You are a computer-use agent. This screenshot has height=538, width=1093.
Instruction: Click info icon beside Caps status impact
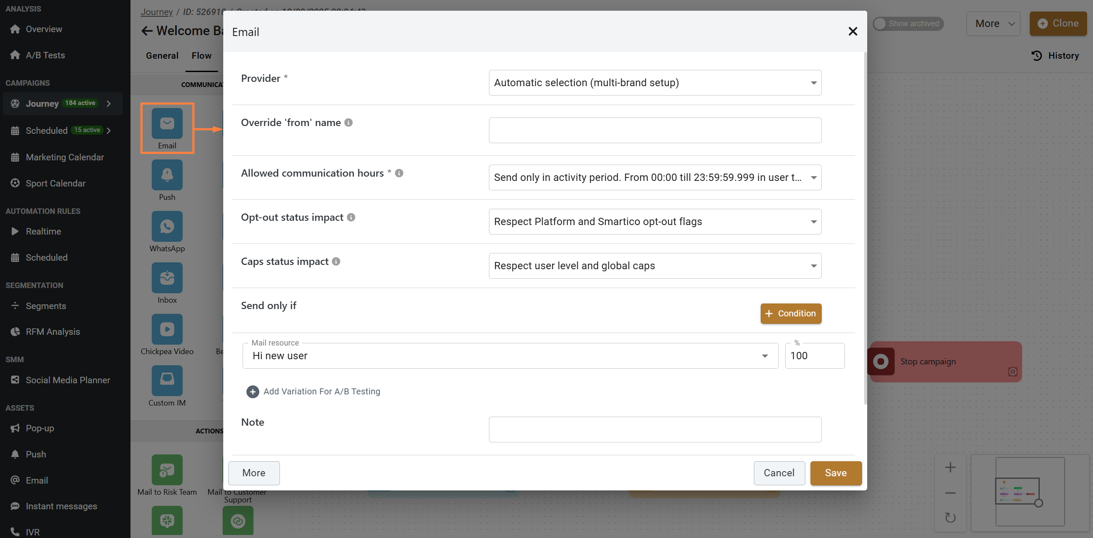click(336, 261)
